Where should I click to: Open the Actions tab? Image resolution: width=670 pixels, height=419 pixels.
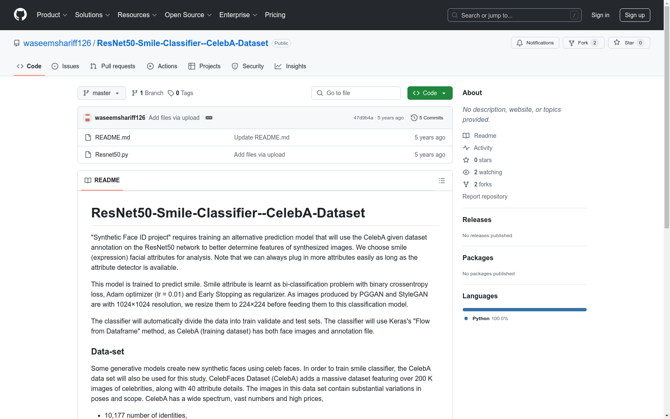pyautogui.click(x=162, y=66)
